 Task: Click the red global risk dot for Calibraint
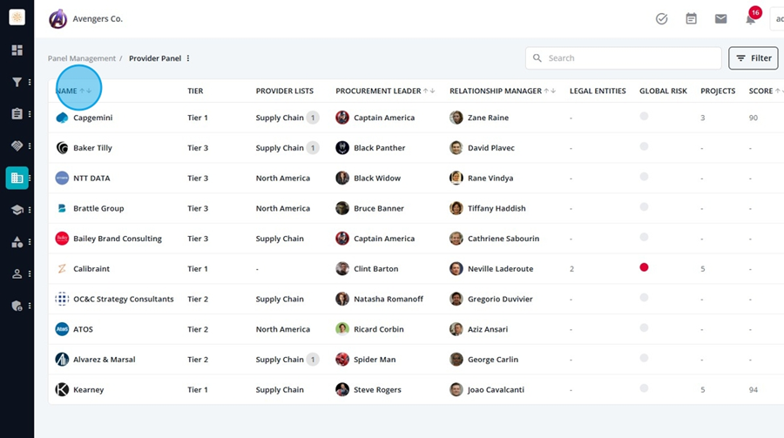(644, 267)
